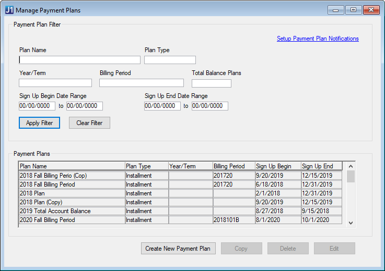Set Sign Up End range ending date
The width and height of the screenshot is (385, 271).
pyautogui.click(x=209, y=106)
